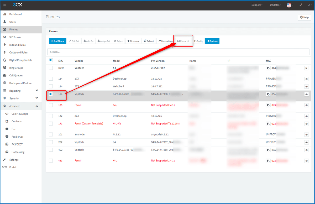Copy MAC of extension 124 row
315x204 pixels.
(268, 94)
